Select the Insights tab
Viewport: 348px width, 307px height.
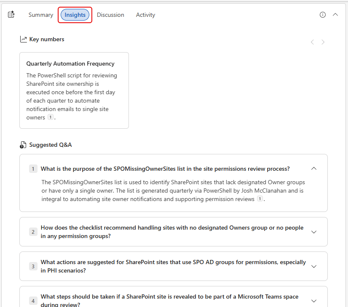[75, 15]
